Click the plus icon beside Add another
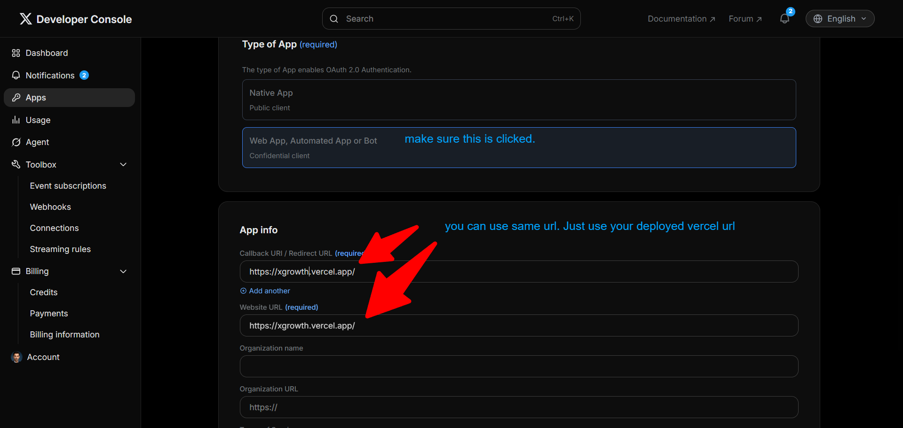 click(x=243, y=291)
